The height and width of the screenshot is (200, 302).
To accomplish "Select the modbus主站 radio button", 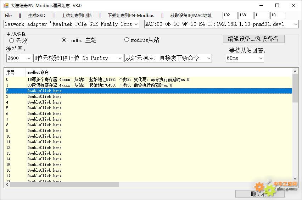I will 64,40.
